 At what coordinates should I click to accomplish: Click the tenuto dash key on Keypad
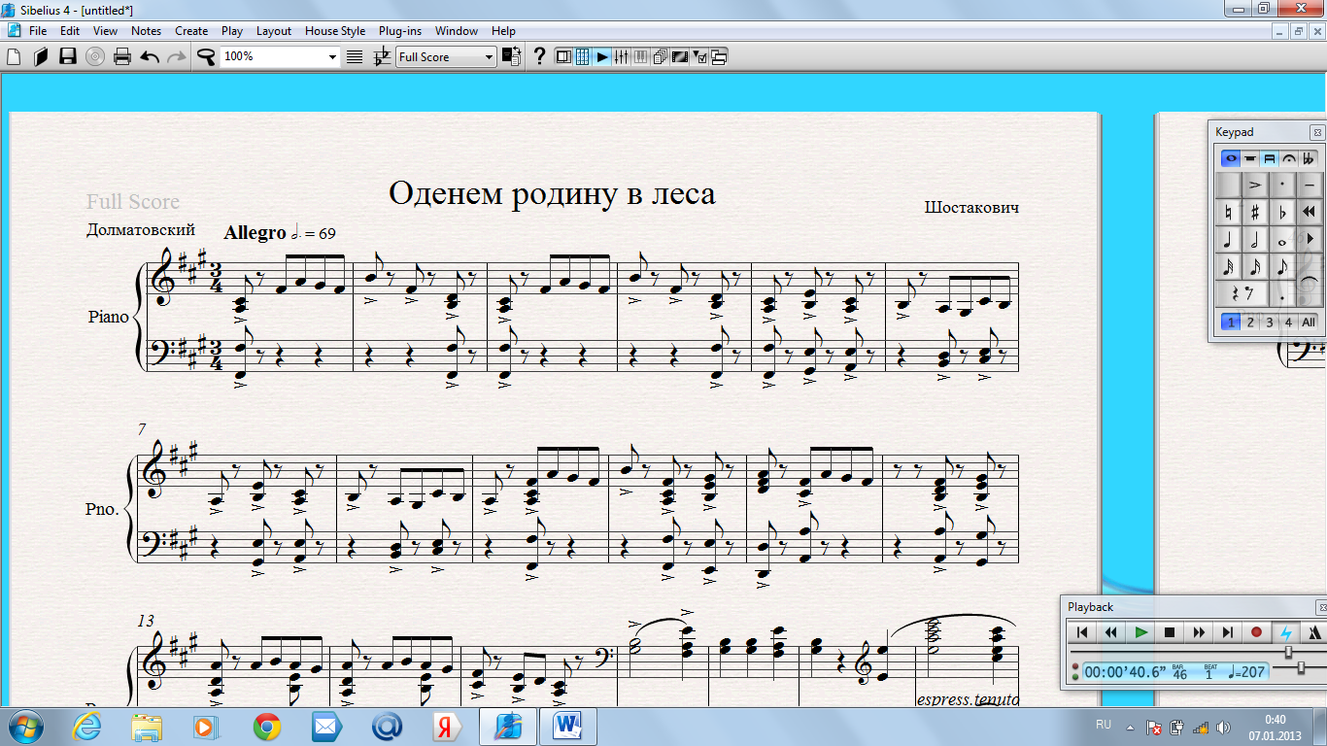[x=1310, y=185]
